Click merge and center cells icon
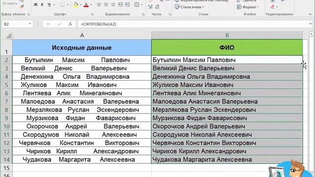 pos(137,4)
